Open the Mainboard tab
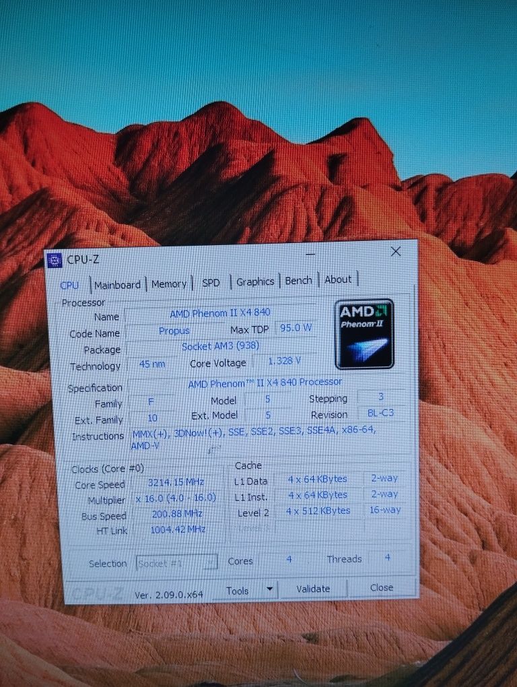Image resolution: width=517 pixels, height=687 pixels. pos(117,285)
